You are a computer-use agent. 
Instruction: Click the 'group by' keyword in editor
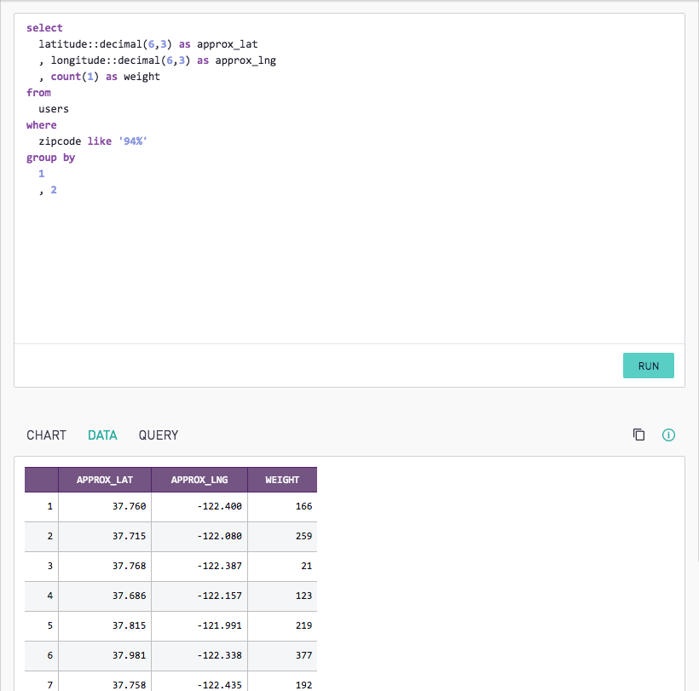(x=50, y=158)
